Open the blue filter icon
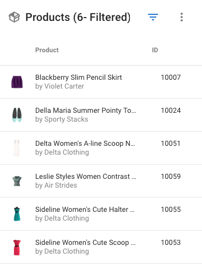 (153, 17)
